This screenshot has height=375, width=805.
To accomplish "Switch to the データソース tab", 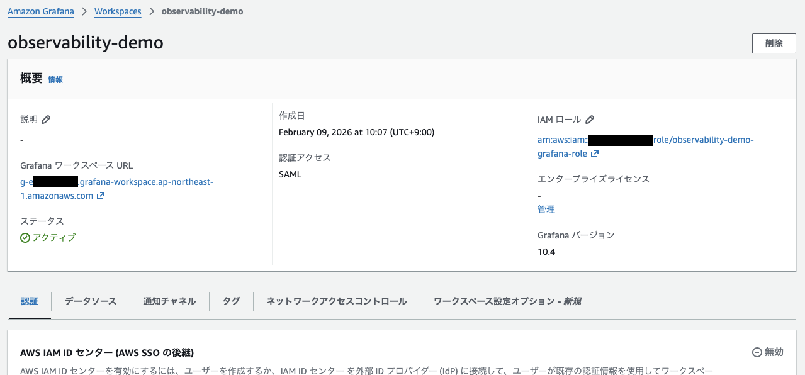I will tap(91, 301).
